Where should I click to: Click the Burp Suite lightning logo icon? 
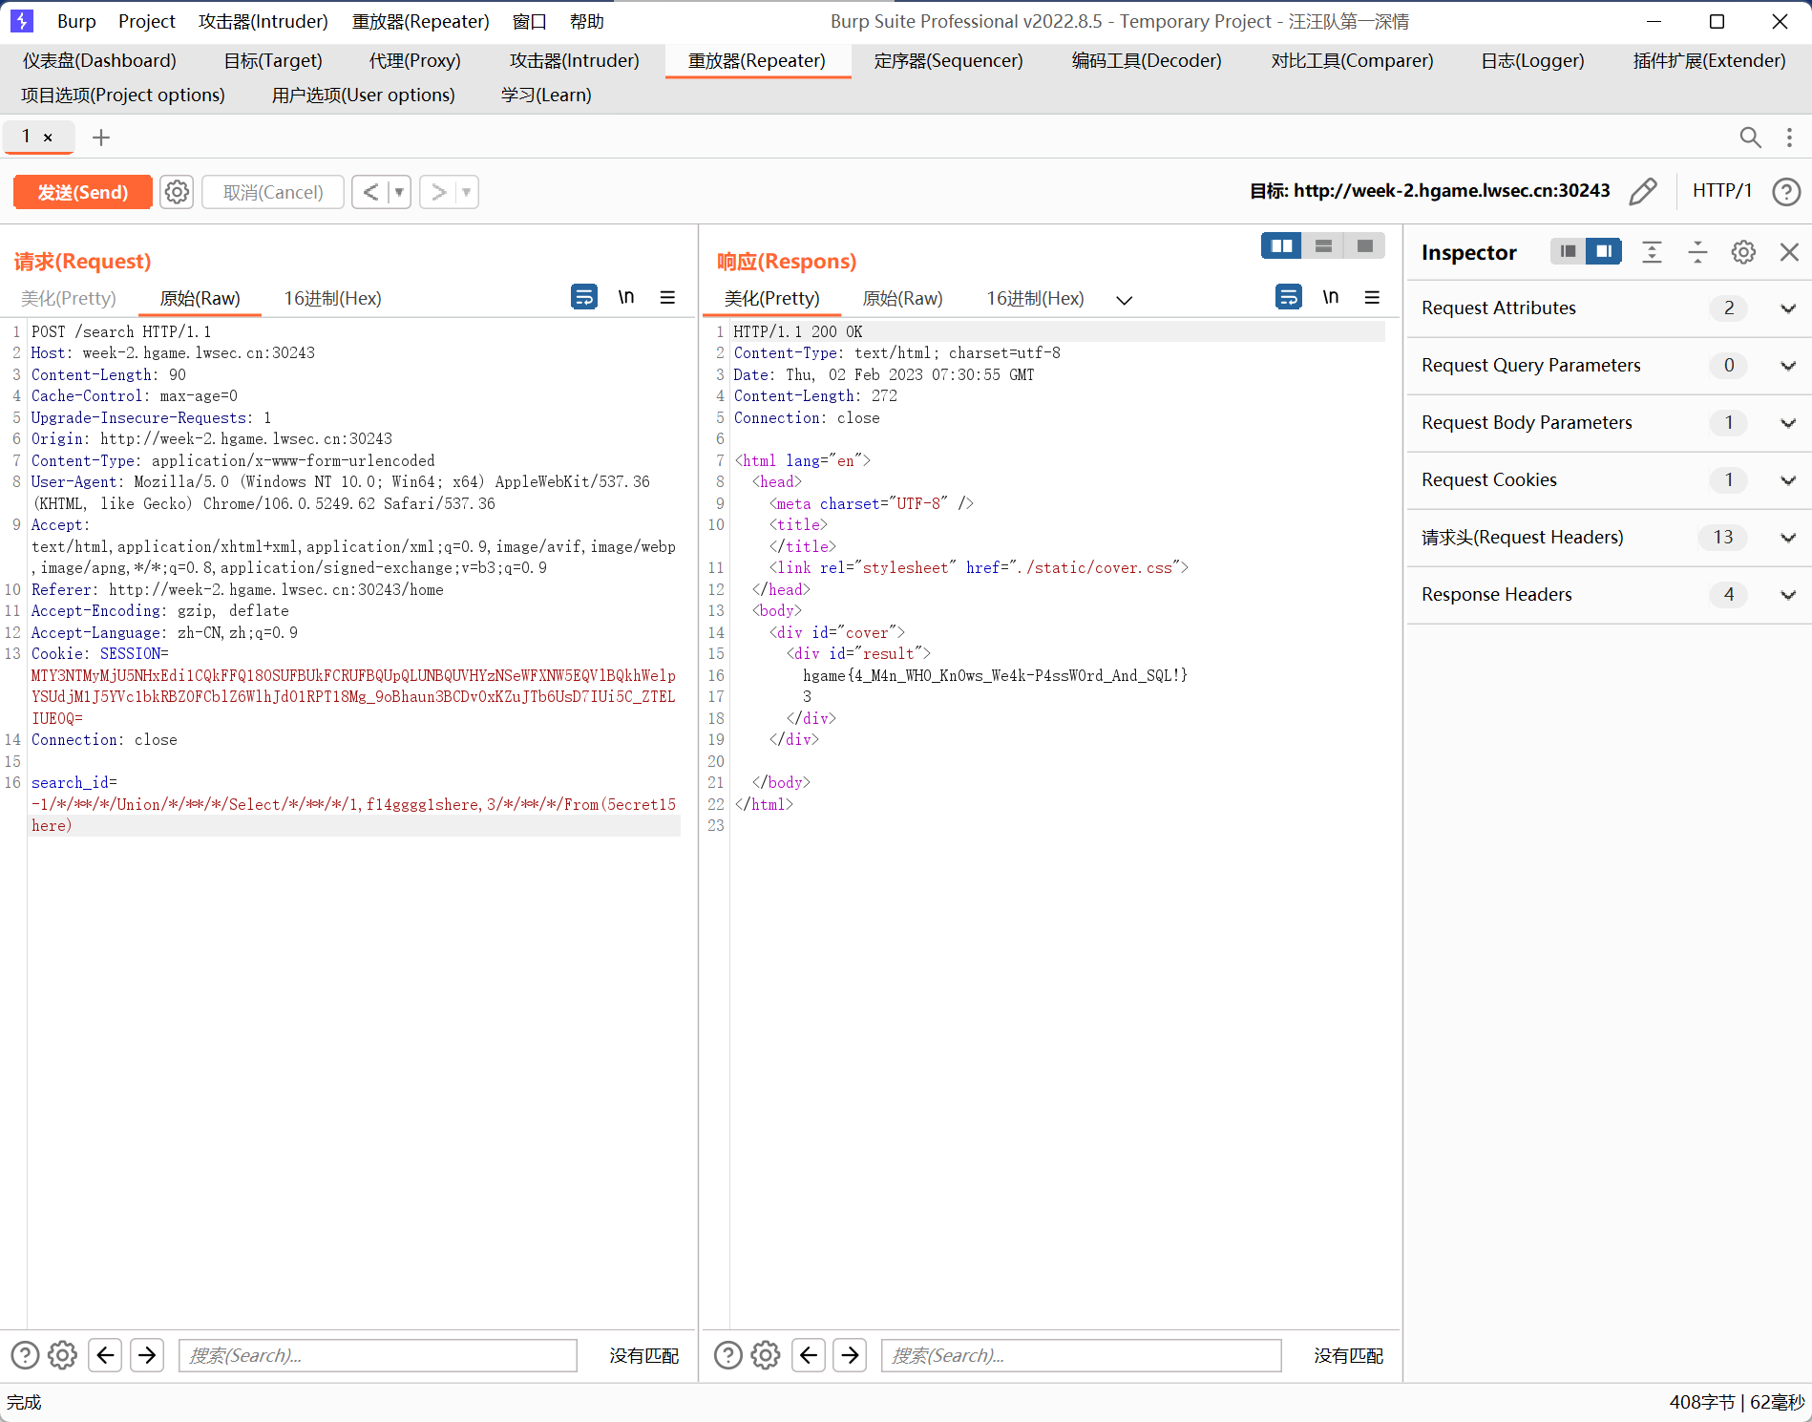[x=21, y=21]
